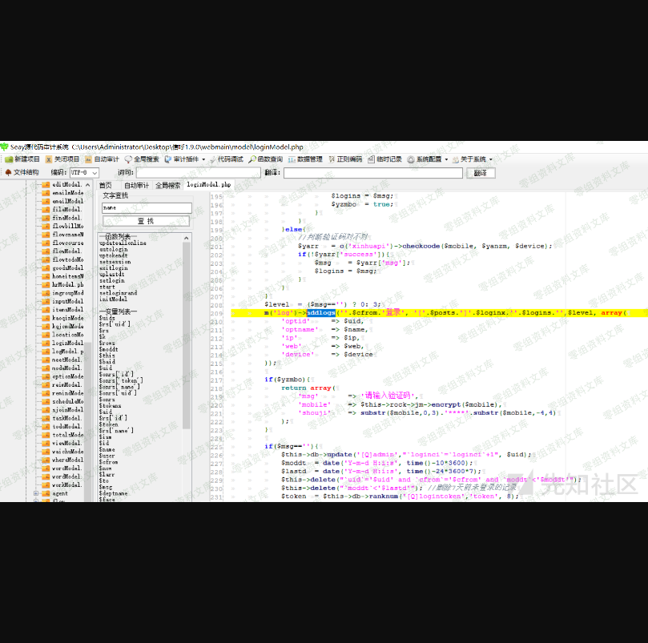Open the 正则编码 (Regex Encoding) tool
The image size is (648, 643).
[345, 159]
